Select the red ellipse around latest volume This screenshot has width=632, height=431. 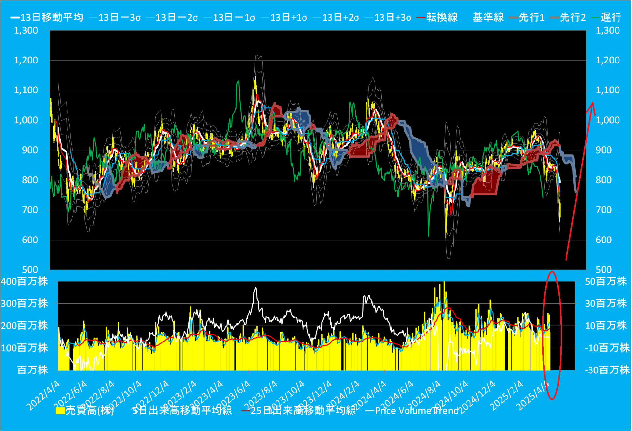552,336
